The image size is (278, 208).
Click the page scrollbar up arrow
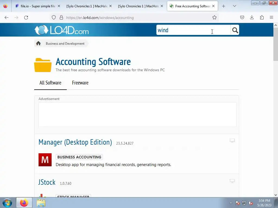(x=276, y=25)
